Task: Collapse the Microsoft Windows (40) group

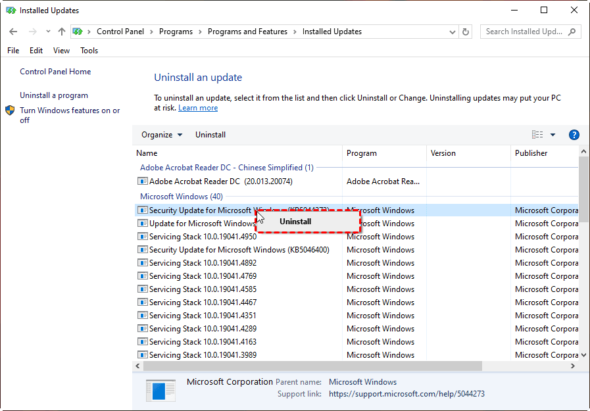Action: [182, 196]
